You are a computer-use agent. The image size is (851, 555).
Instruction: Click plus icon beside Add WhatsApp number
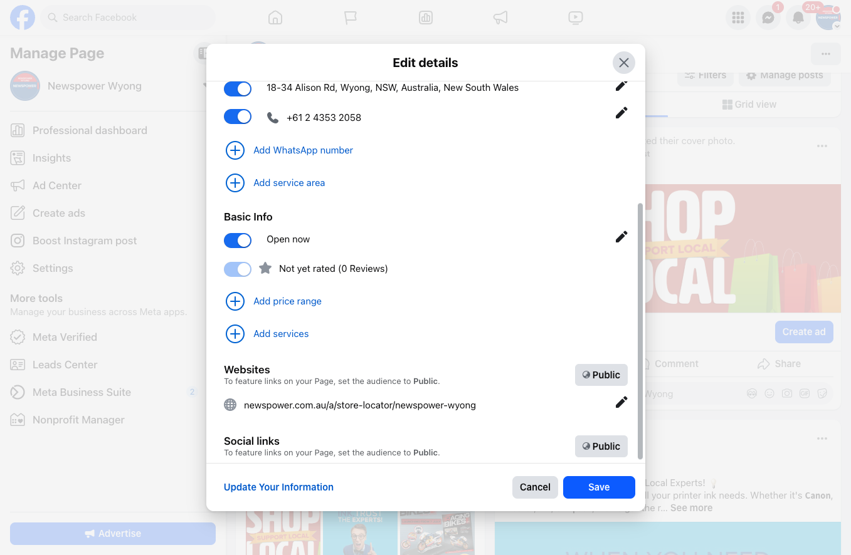click(235, 150)
